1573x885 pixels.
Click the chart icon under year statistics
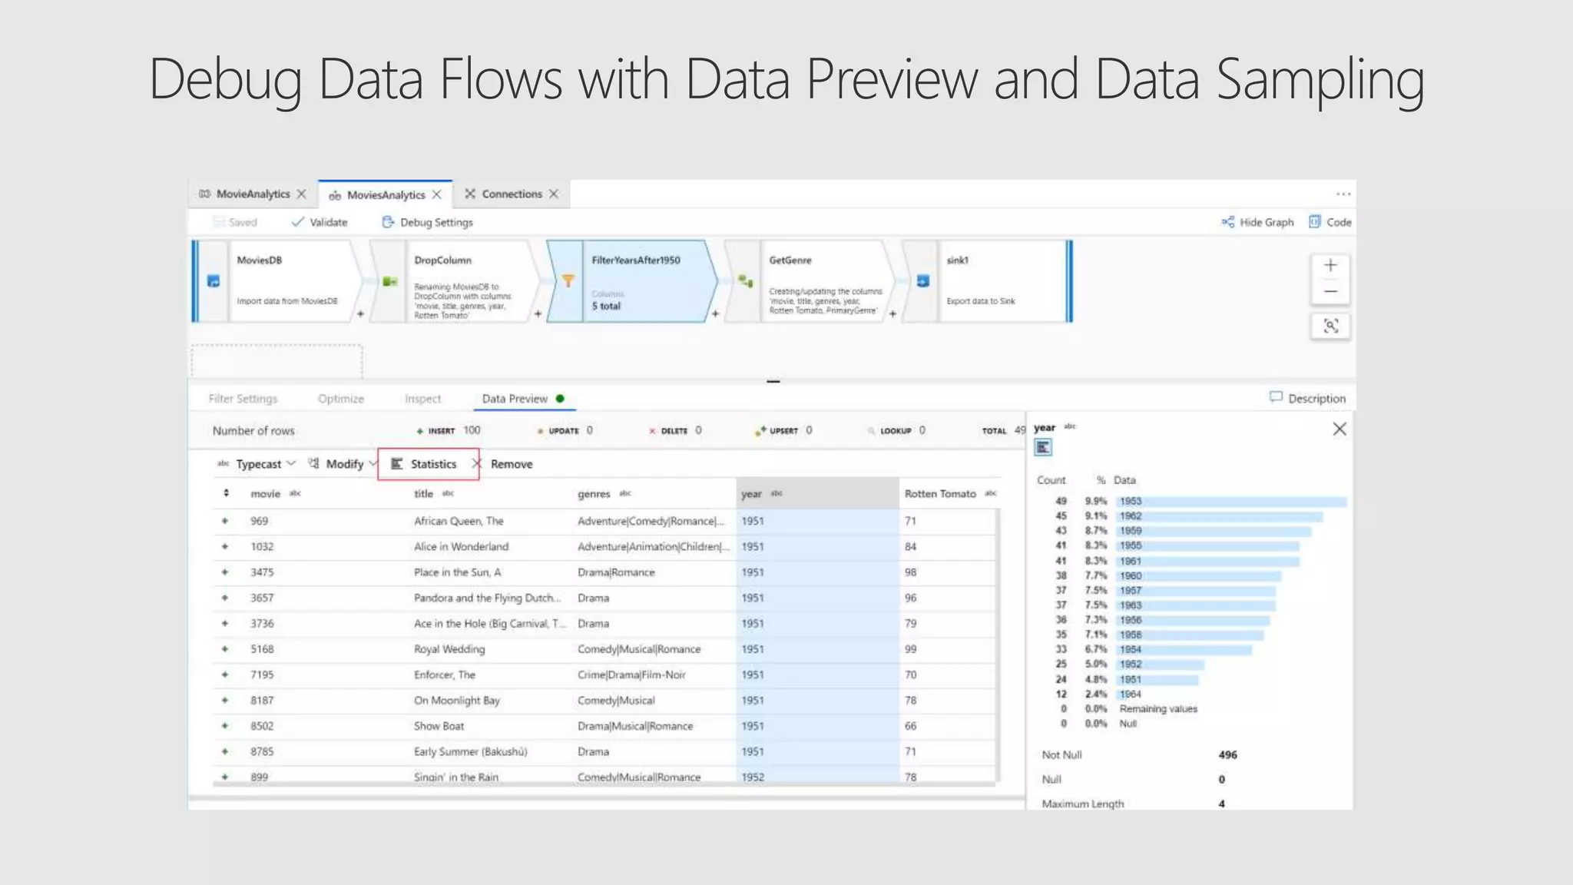1043,447
